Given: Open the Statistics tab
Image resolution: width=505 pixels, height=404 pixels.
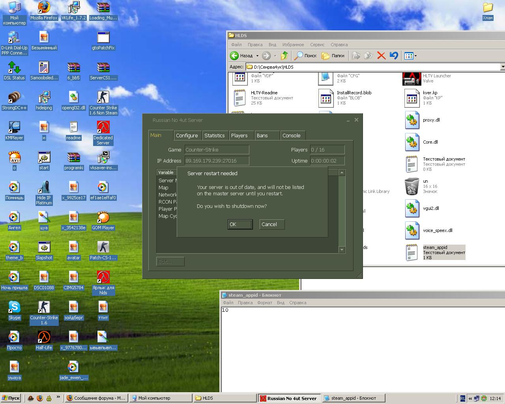Looking at the screenshot, I should (x=214, y=135).
